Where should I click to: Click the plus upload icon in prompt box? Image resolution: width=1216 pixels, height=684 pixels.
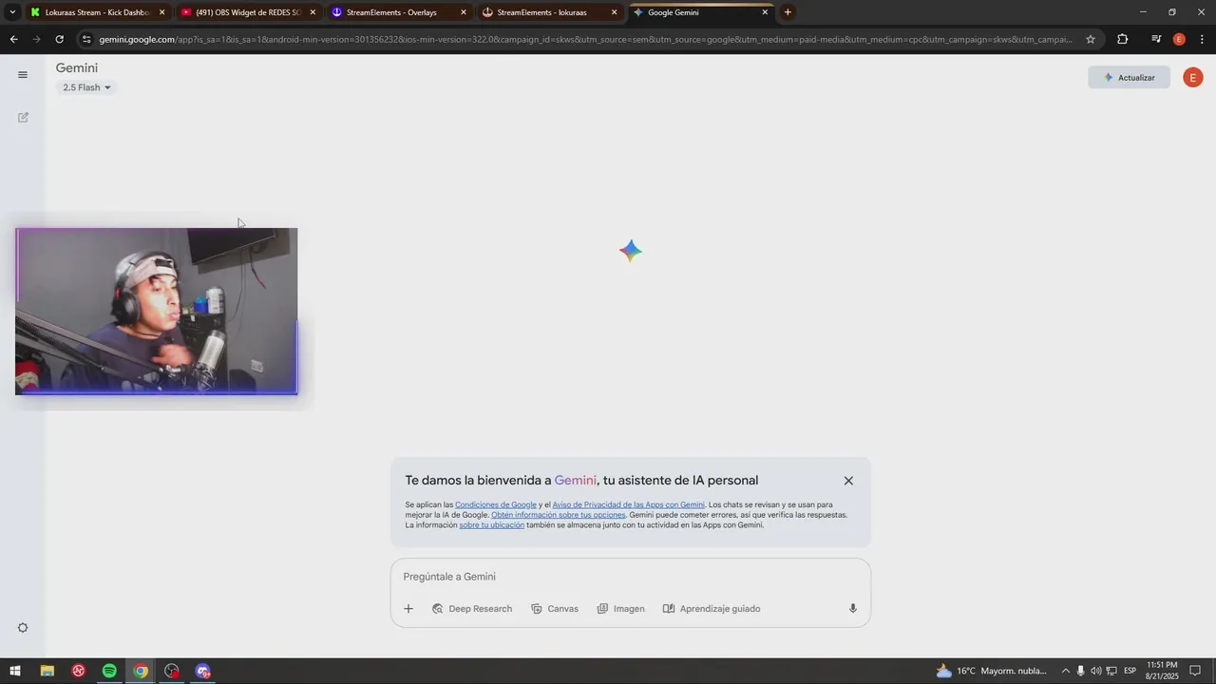tap(408, 609)
